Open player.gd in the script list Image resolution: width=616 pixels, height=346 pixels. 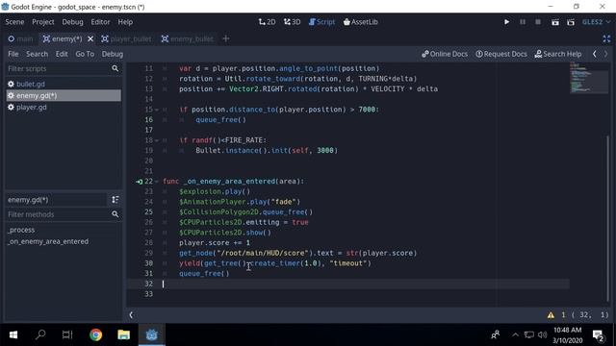pos(64,107)
